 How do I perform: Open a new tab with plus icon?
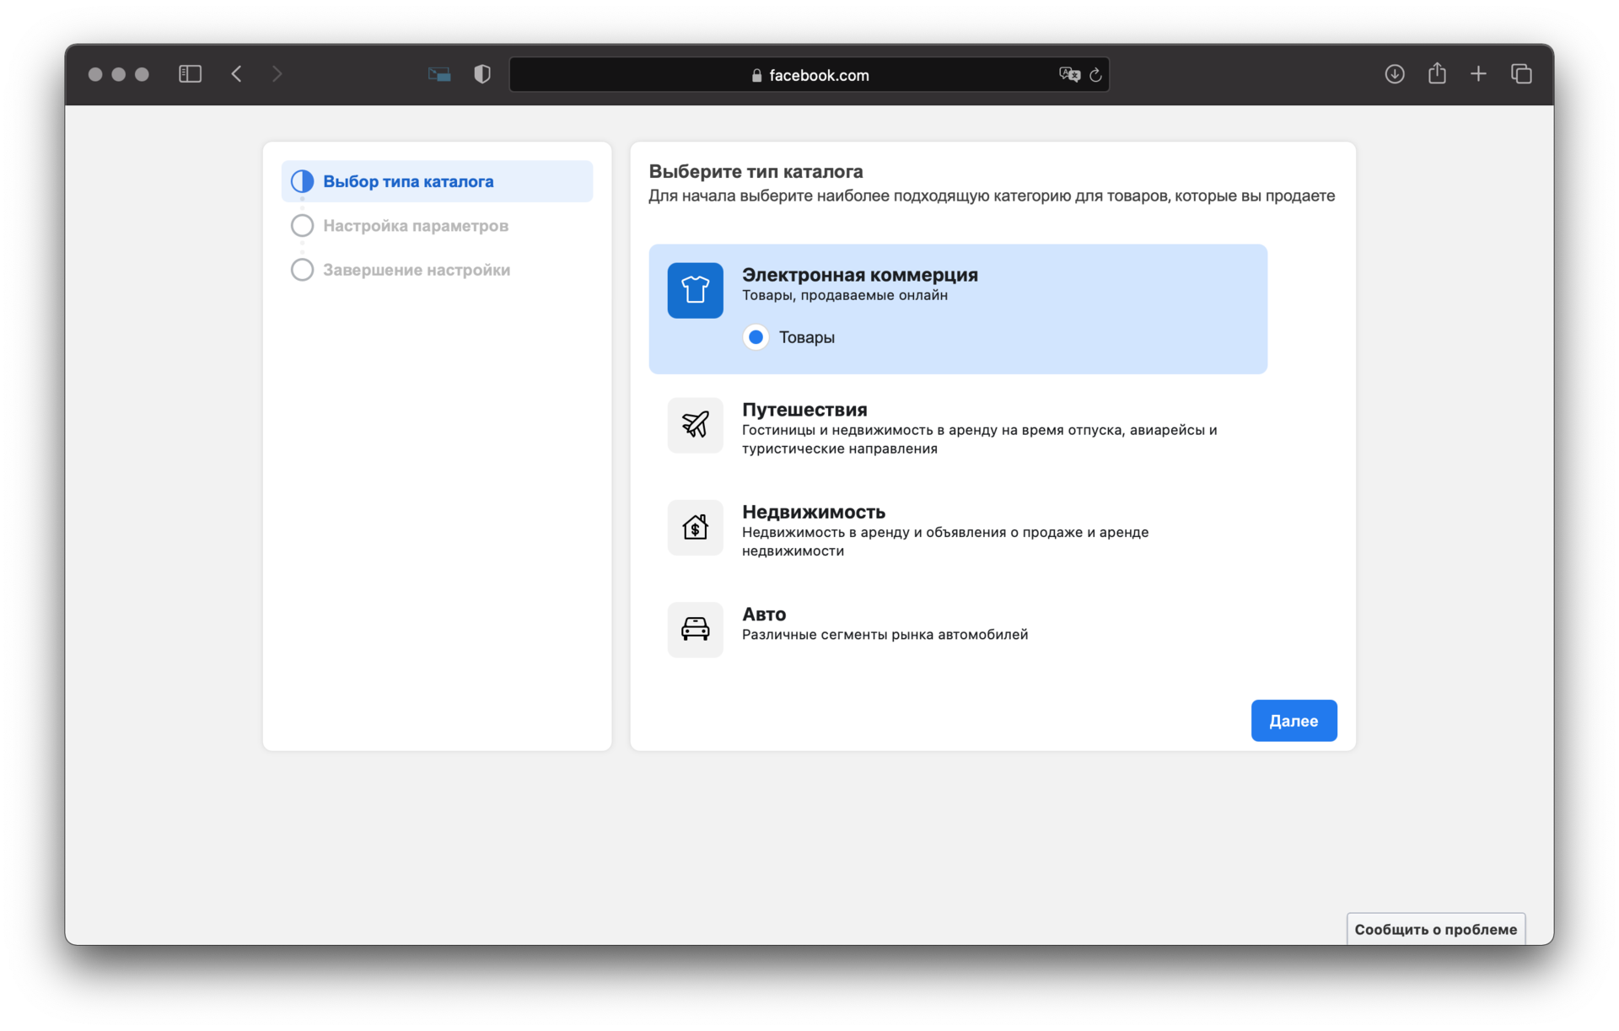[x=1478, y=74]
